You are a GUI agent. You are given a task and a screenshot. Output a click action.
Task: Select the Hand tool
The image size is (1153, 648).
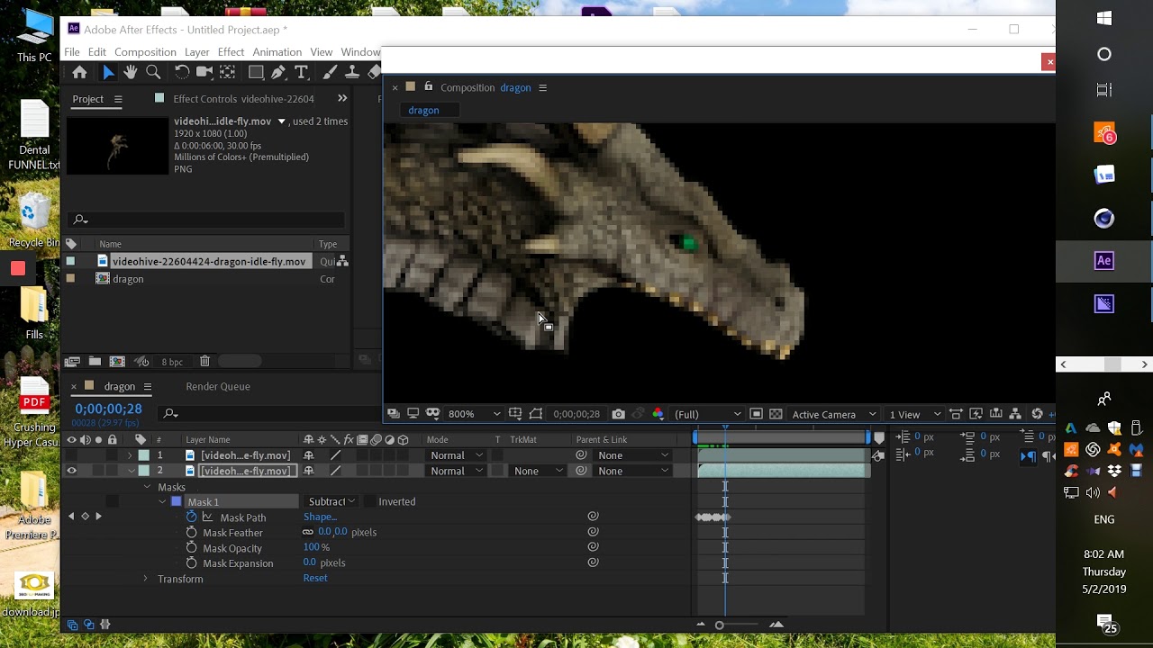tap(131, 73)
